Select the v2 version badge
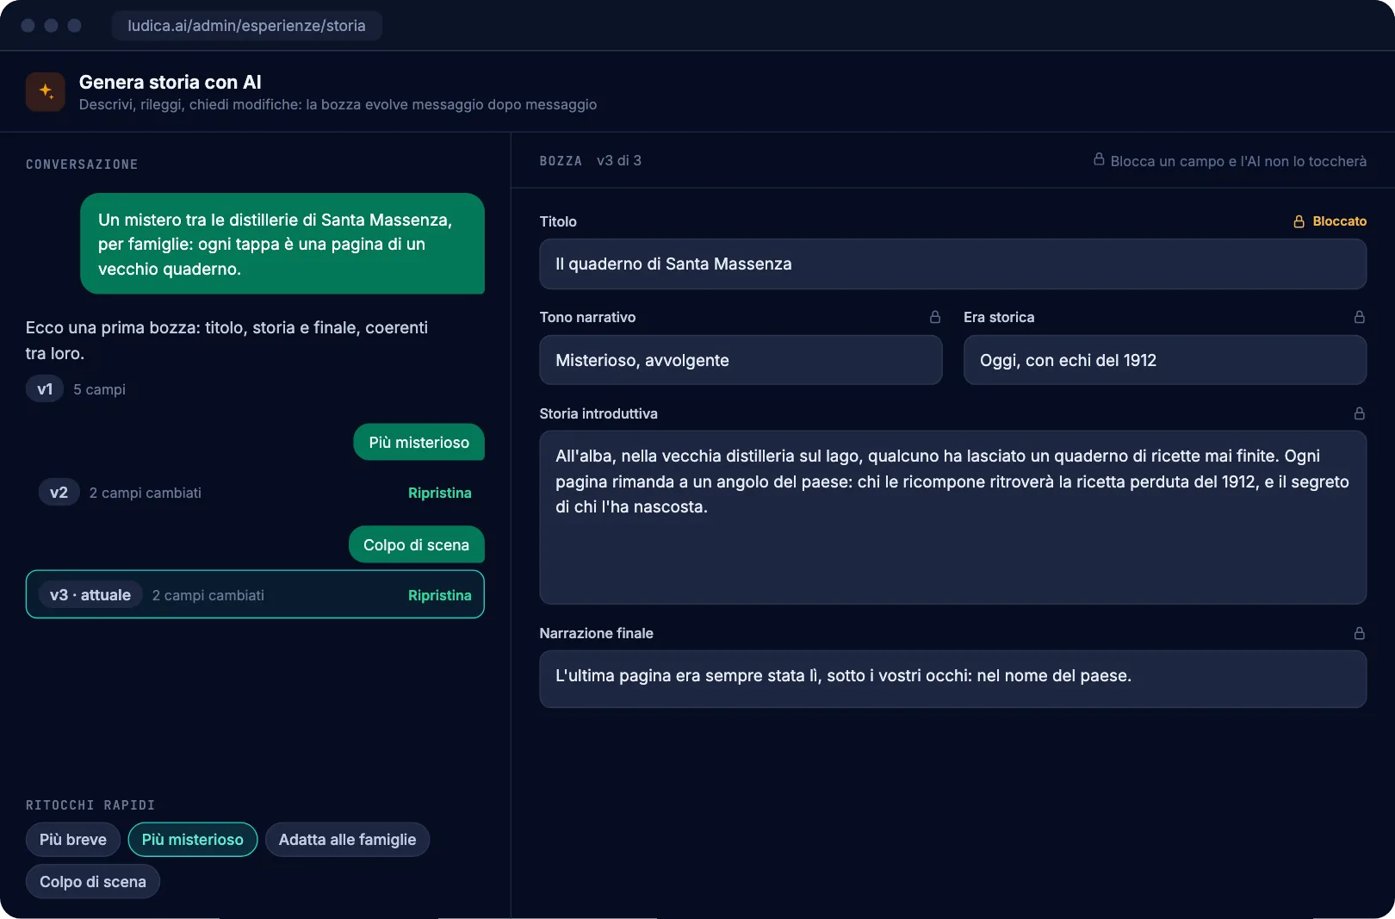1395x919 pixels. tap(59, 493)
